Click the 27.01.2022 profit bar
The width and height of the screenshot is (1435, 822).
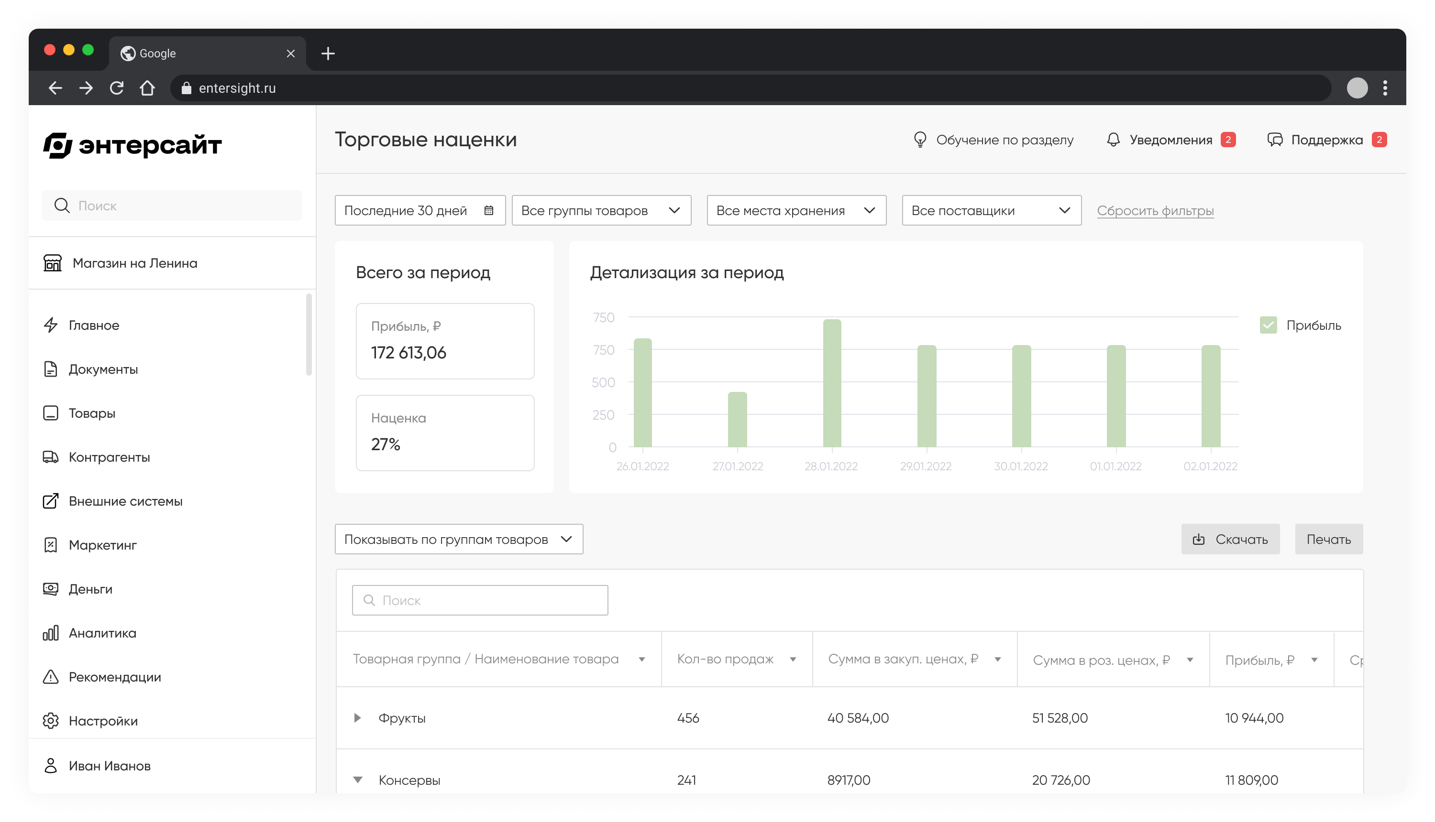coord(737,420)
